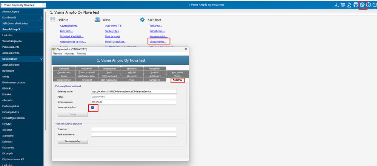The height and width of the screenshot is (166, 377).
Task: Switch to the Yleistä tab
Action: tap(177, 76)
